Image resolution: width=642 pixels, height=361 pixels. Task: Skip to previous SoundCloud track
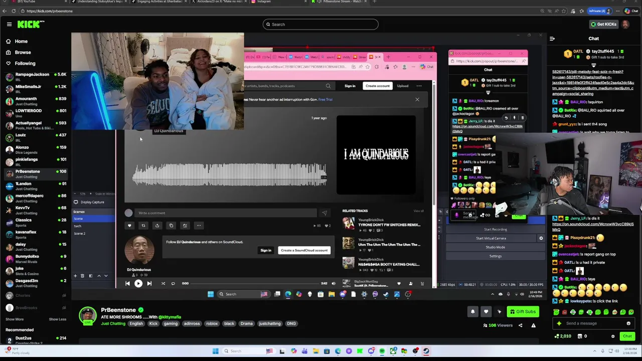pos(127,283)
